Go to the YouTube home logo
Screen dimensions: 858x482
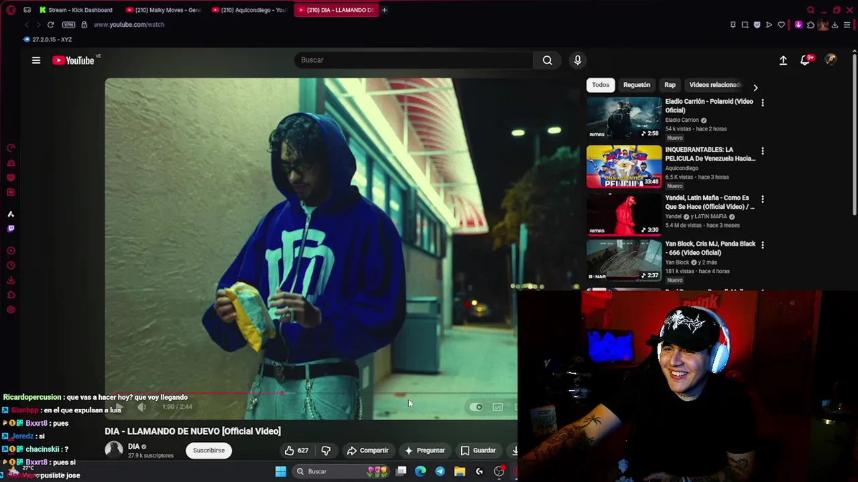(x=74, y=60)
